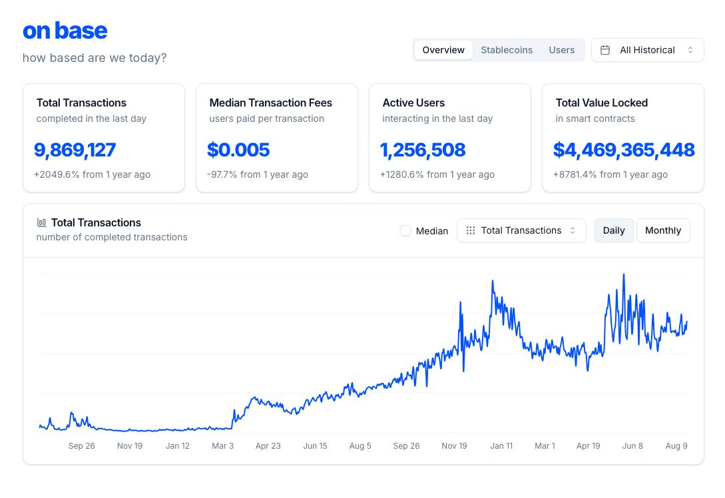Click the chart peak near Jun 8
Screen dimensions: 725x498
point(624,275)
